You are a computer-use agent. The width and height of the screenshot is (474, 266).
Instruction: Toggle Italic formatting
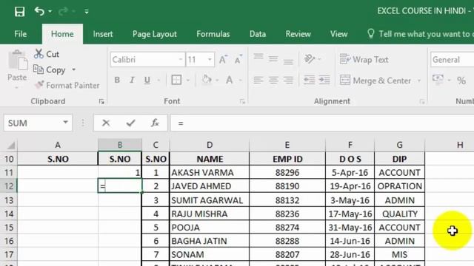pos(132,80)
